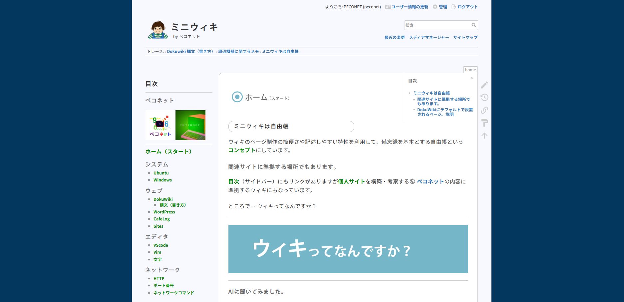Click the search magnifier icon

coord(474,25)
